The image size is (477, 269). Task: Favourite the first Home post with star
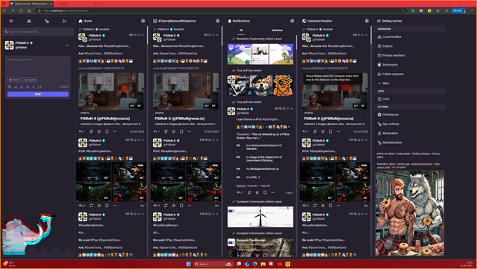click(x=99, y=131)
